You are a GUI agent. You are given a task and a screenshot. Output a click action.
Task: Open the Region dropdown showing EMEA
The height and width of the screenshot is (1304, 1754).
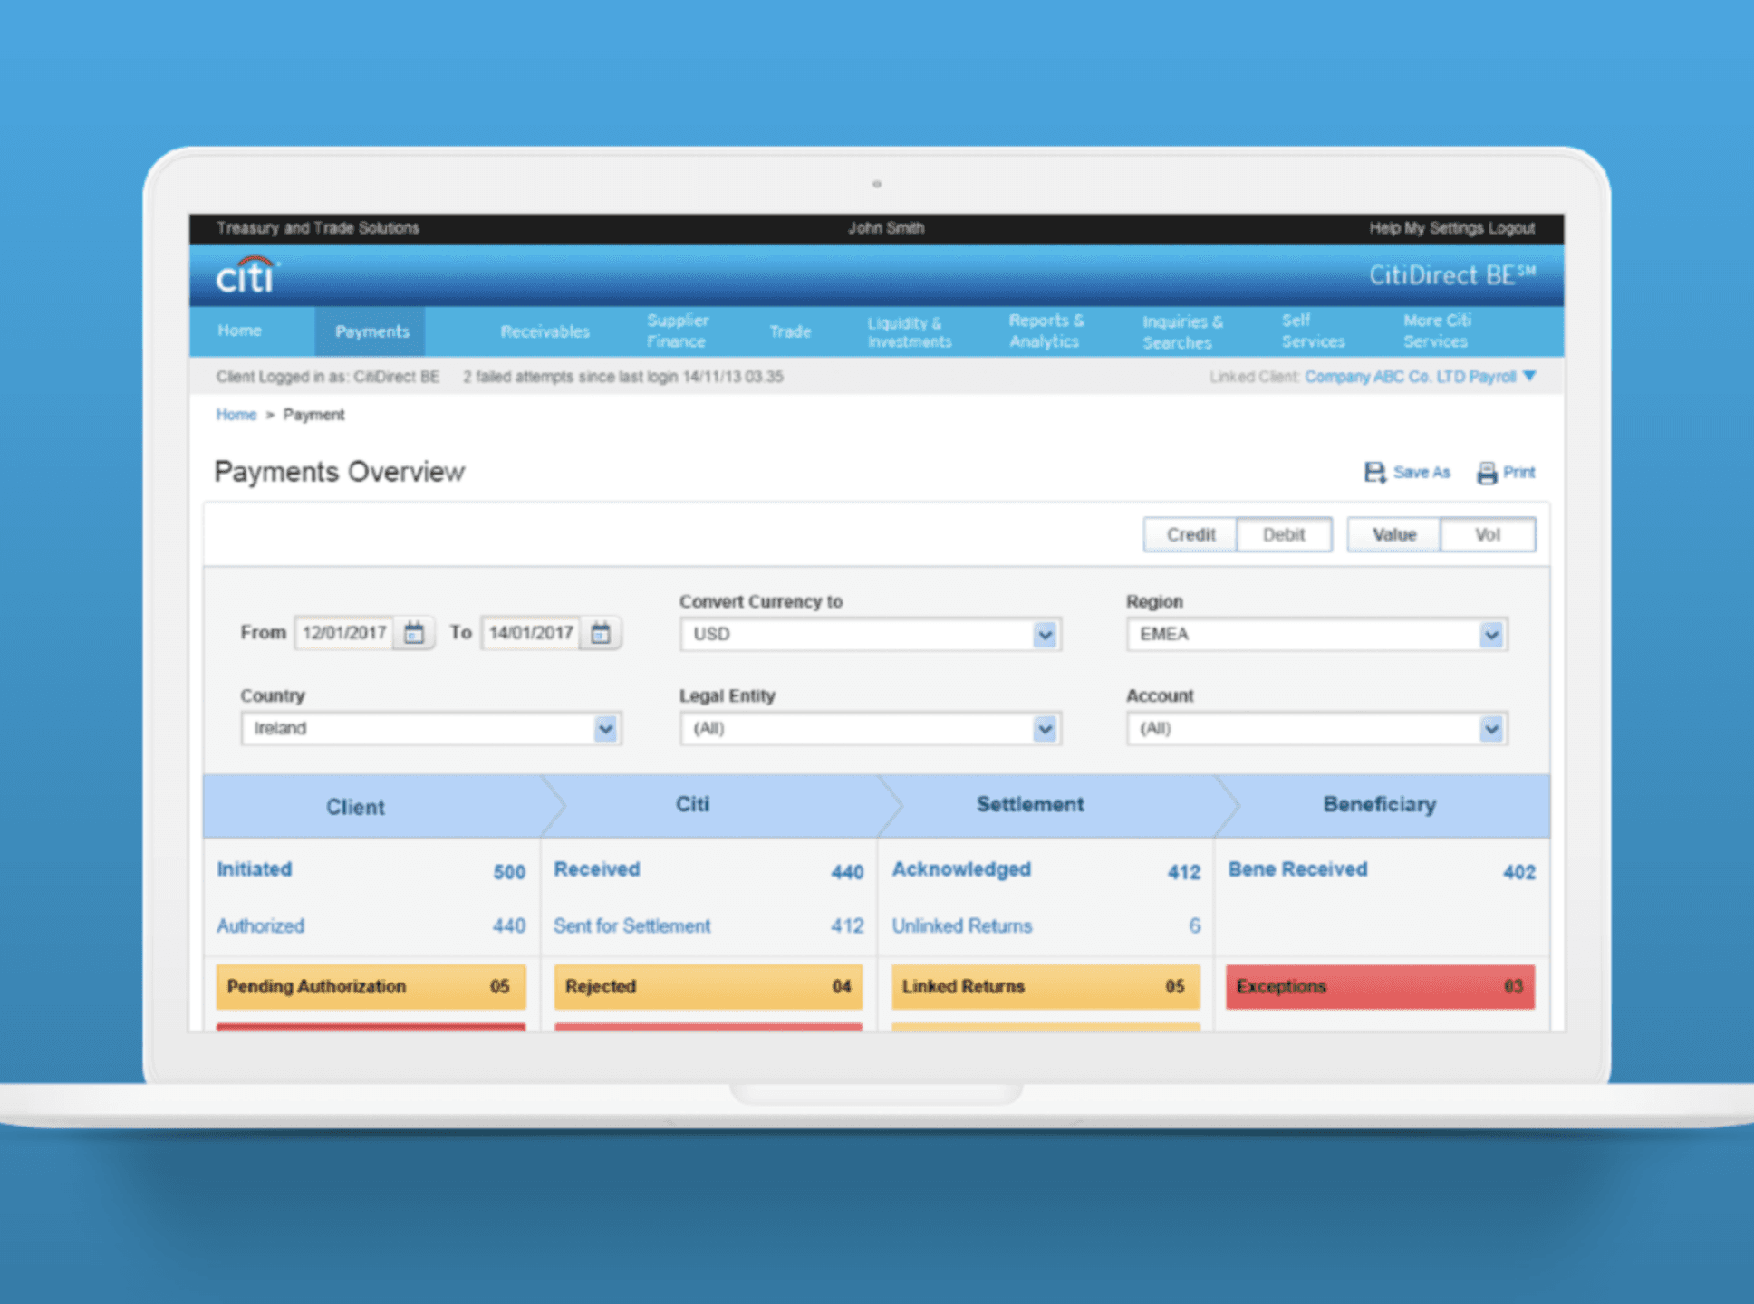(x=1316, y=634)
